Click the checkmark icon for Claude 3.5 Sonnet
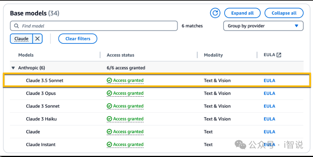 coord(109,80)
